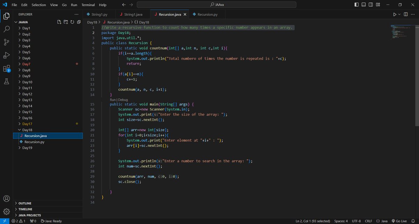Refresh the Explorer file tree
This screenshot has width=419, height=224.
[72, 22]
